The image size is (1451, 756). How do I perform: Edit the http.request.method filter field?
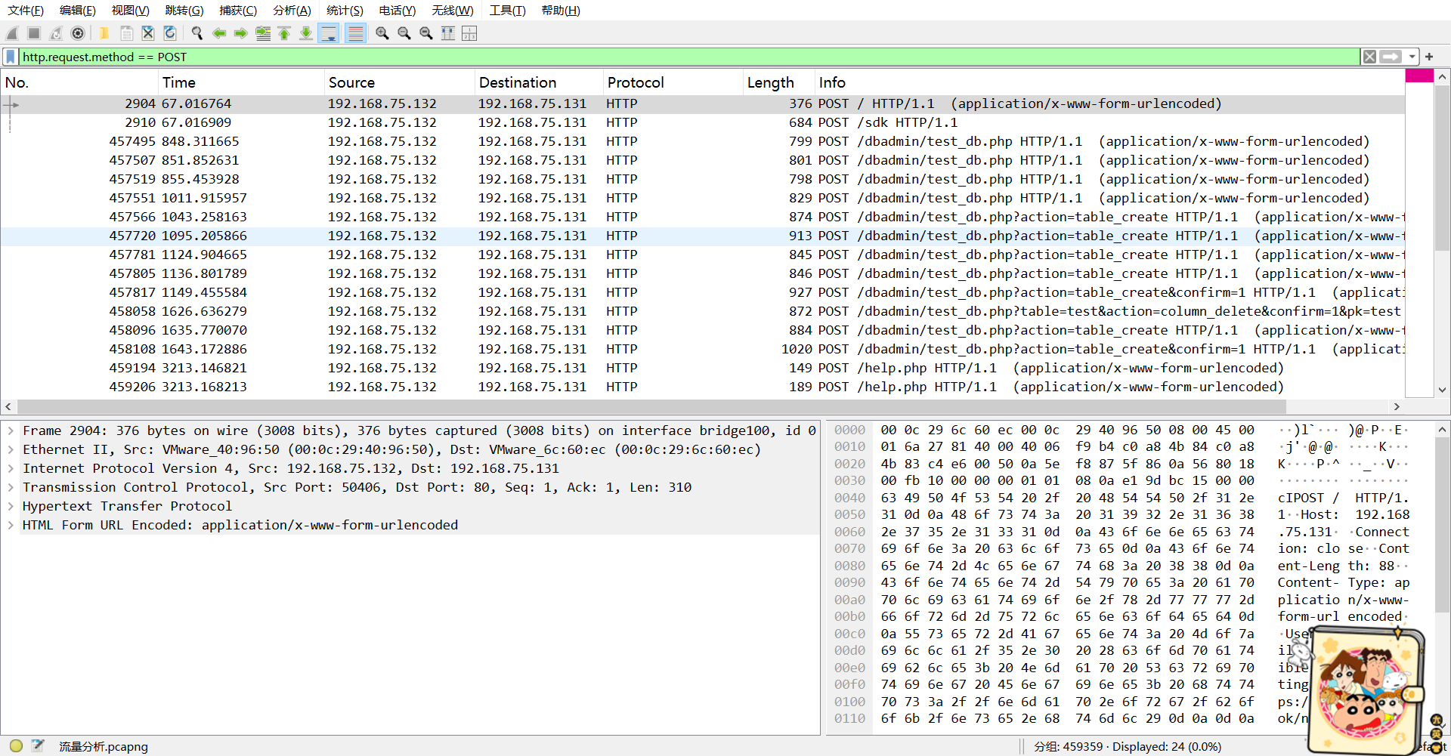click(688, 57)
